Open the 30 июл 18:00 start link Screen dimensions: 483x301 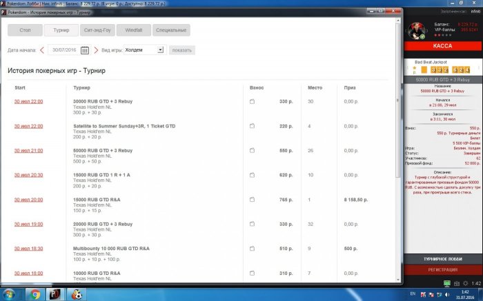[29, 273]
